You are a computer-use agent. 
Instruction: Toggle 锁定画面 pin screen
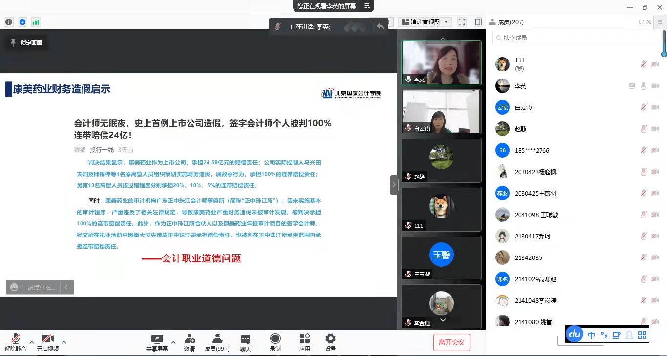pyautogui.click(x=26, y=43)
